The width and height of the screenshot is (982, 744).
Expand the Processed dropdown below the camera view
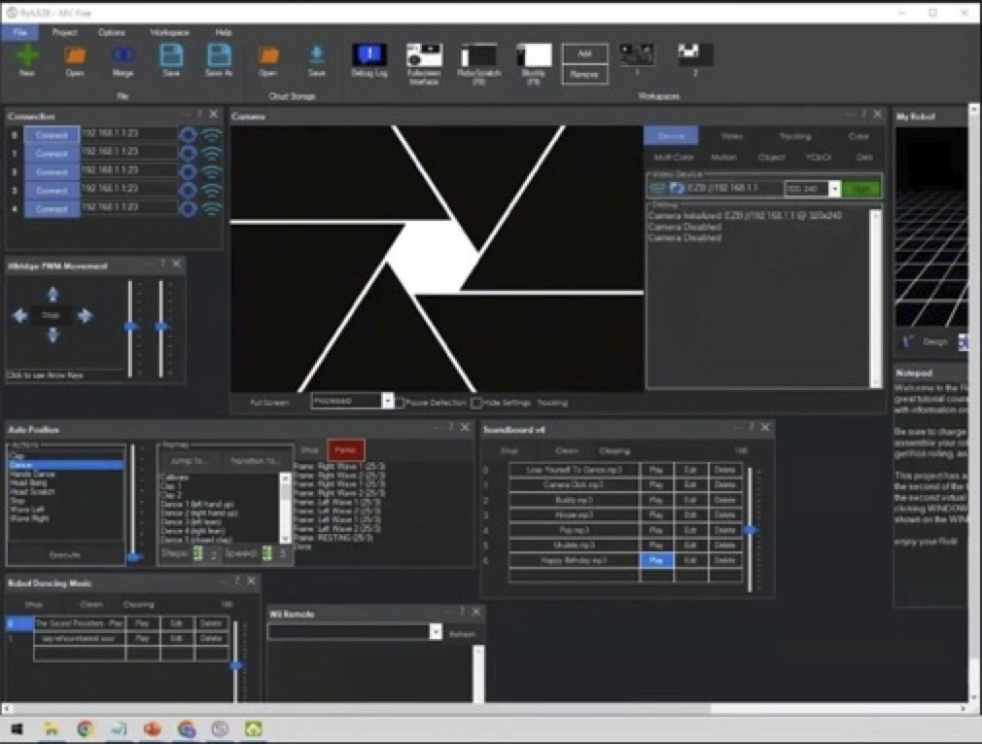click(x=388, y=401)
